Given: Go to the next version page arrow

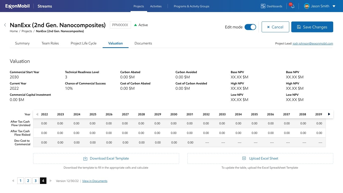Looking at the screenshot, I should (x=51, y=181).
